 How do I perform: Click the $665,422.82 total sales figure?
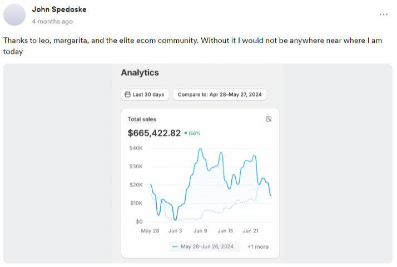pyautogui.click(x=154, y=133)
